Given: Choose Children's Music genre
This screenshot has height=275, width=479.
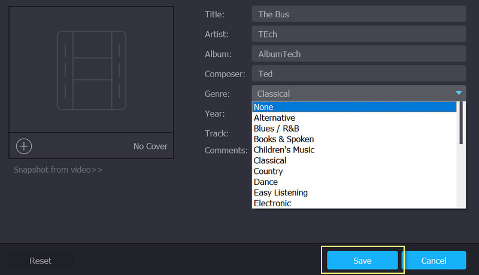Looking at the screenshot, I should (354, 150).
